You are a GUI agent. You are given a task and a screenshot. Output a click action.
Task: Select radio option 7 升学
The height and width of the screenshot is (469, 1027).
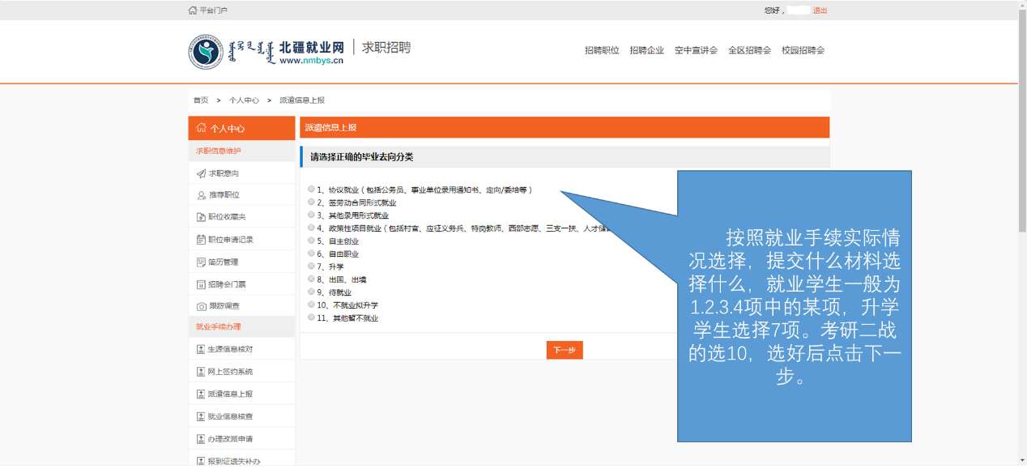[x=312, y=266]
